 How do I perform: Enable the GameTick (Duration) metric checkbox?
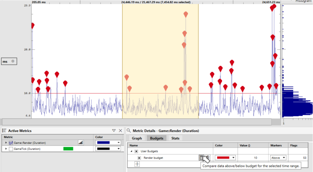pos(11,149)
